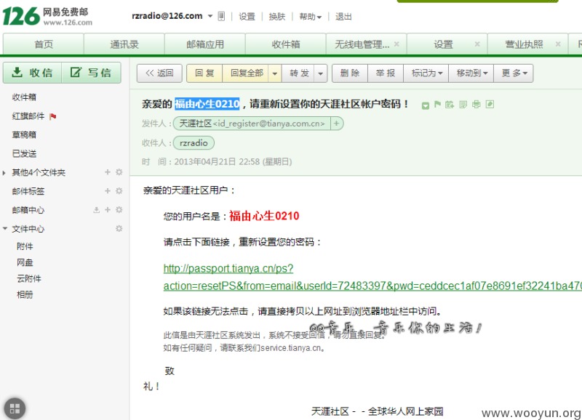Click the 删除 delete button
Image resolution: width=582 pixels, height=420 pixels.
pos(350,73)
